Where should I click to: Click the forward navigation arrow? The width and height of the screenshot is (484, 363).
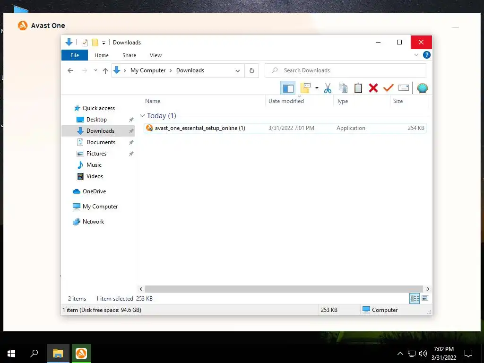tap(84, 70)
